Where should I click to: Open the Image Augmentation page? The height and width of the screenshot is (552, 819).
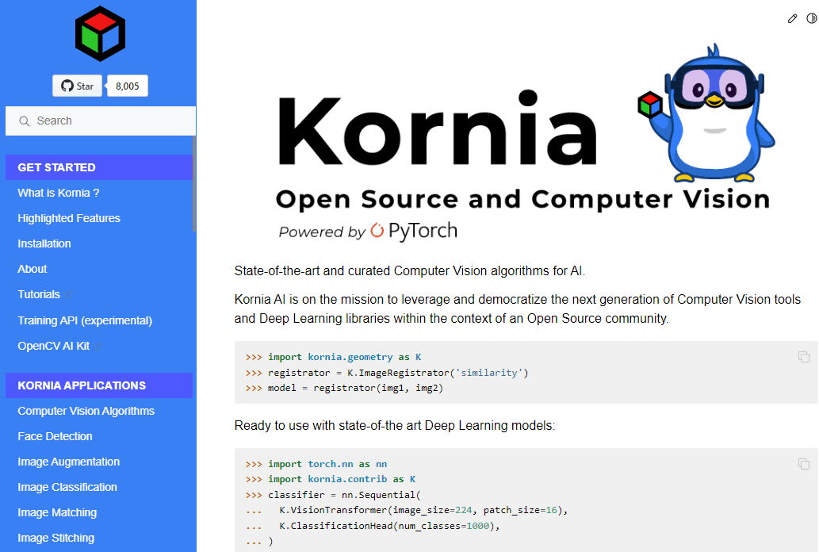pyautogui.click(x=68, y=462)
